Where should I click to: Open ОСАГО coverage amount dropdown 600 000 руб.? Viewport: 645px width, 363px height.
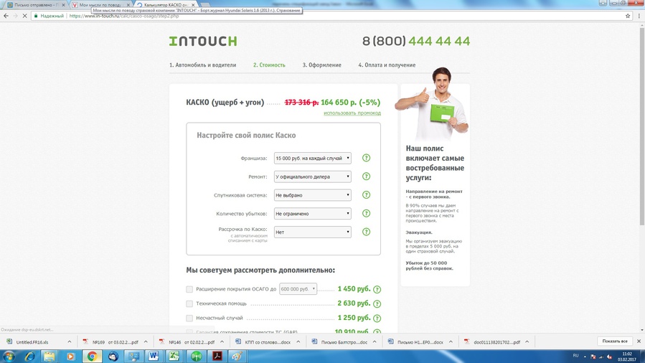tap(298, 289)
